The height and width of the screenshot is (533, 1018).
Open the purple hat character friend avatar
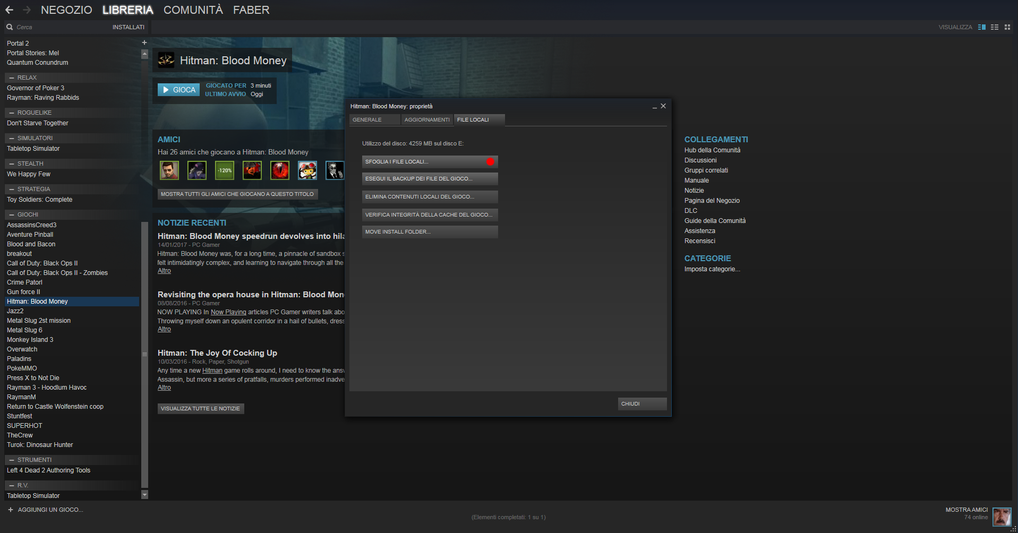(197, 170)
